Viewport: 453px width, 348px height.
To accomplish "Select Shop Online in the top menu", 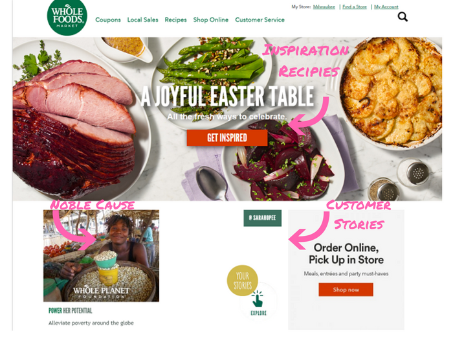I will click(211, 19).
